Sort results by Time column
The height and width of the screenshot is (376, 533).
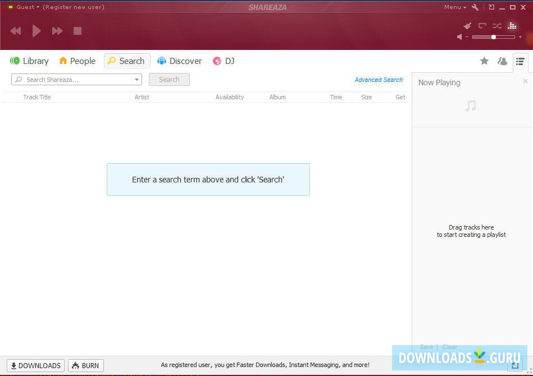coord(336,97)
